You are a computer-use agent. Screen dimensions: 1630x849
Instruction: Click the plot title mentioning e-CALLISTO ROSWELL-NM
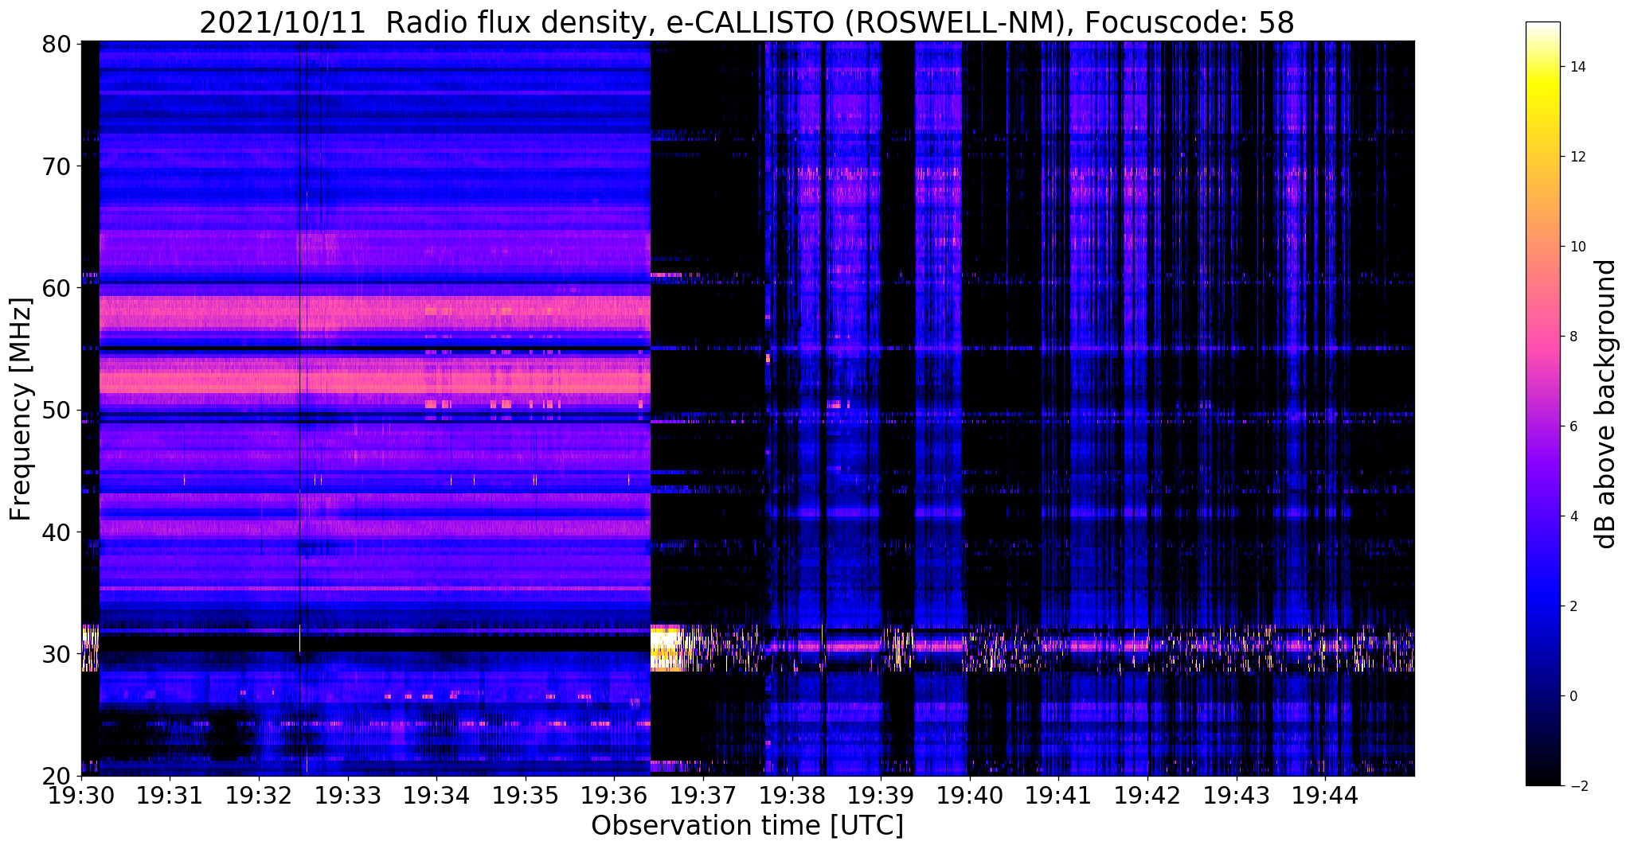(747, 22)
